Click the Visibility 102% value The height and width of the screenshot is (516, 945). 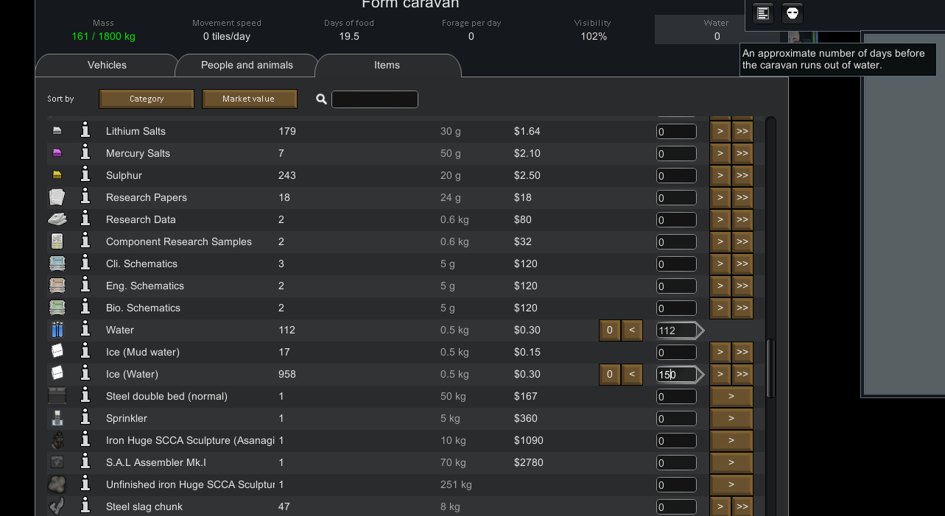(x=594, y=36)
